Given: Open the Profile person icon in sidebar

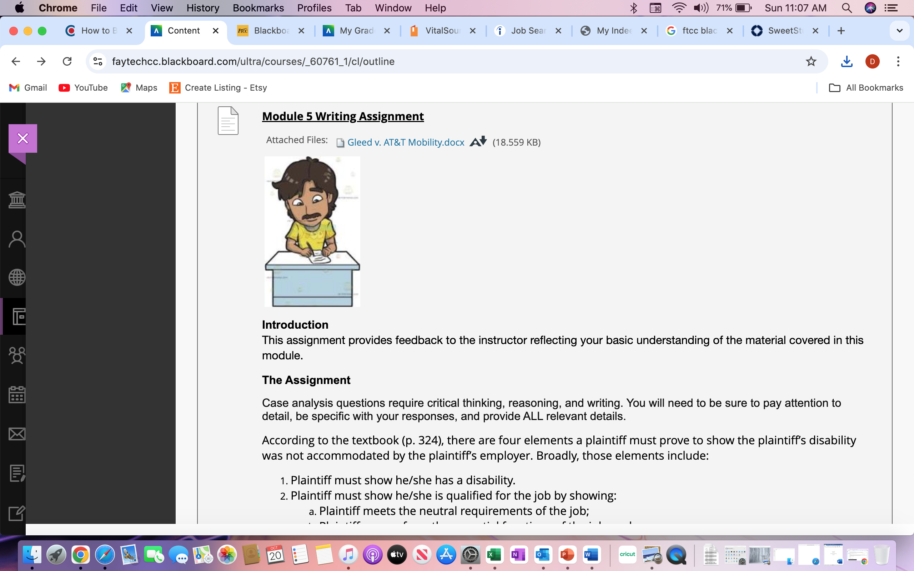Looking at the screenshot, I should (x=17, y=239).
